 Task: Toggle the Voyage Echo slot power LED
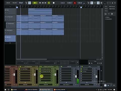(x=40, y=71)
